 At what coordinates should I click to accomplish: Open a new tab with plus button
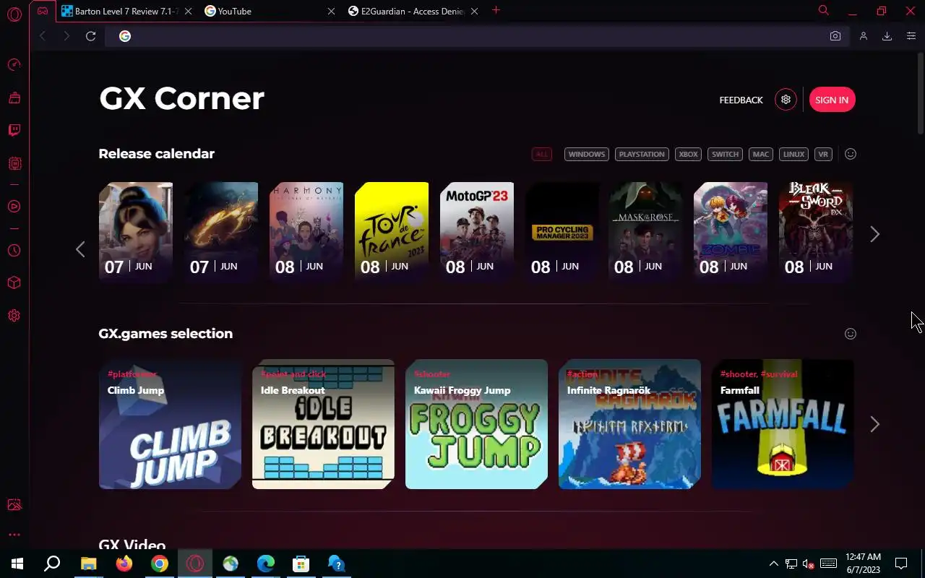[x=496, y=10]
